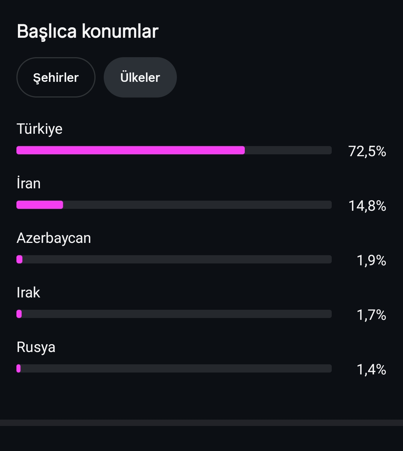Click the 1,9% percentage value
Viewport: 403px width, 451px height.
click(x=371, y=260)
